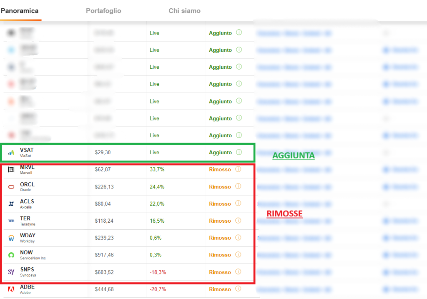Open info icon beside MRVL Rimosso status

[x=238, y=169]
